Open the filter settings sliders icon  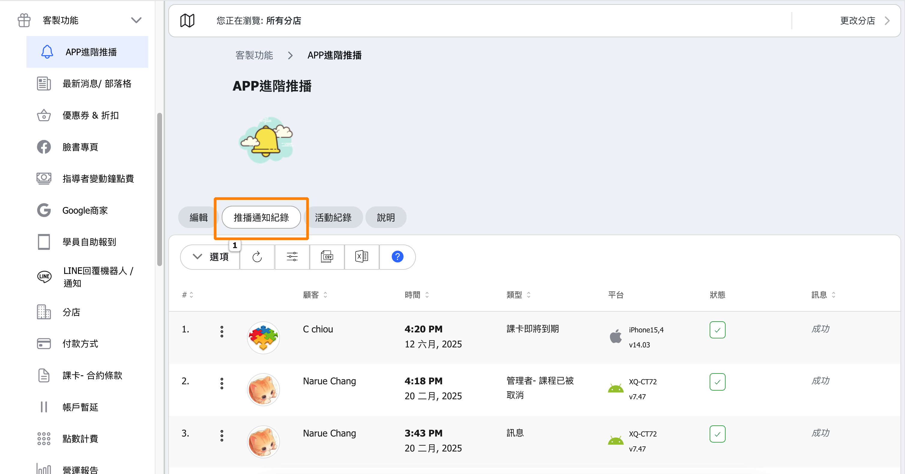(x=292, y=257)
